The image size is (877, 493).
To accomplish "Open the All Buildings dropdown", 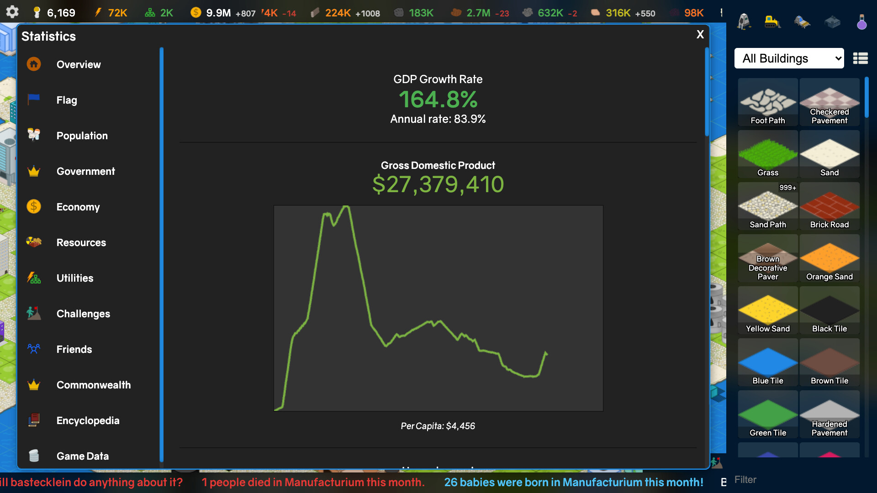I will (789, 58).
